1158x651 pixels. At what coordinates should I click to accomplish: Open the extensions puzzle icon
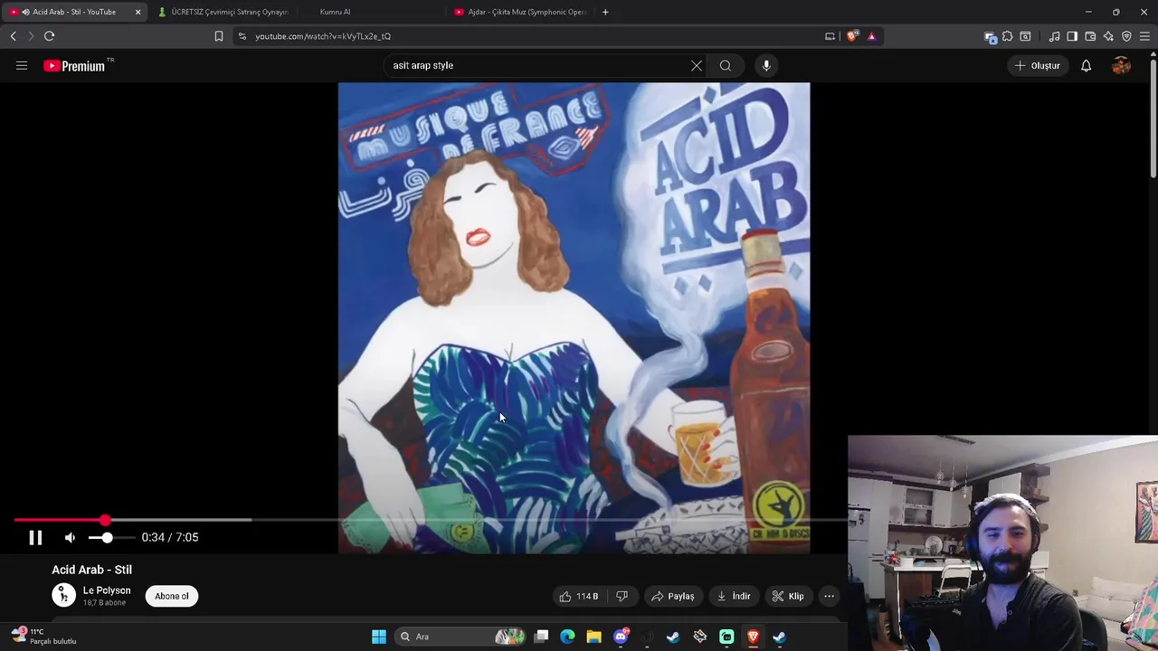(x=1007, y=36)
